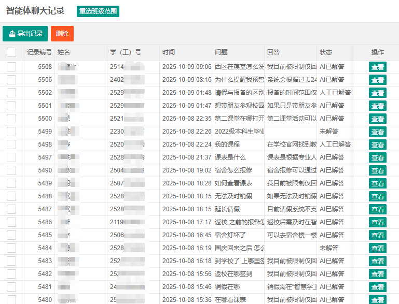Viewport: 399px width, 304px height.
Task: Click 查看 on unanswered record 5499
Action: click(x=377, y=132)
